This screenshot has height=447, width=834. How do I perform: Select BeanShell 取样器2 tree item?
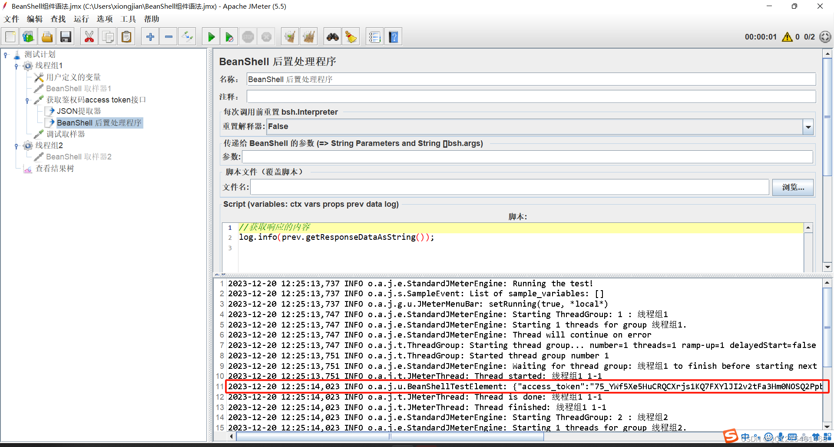79,157
